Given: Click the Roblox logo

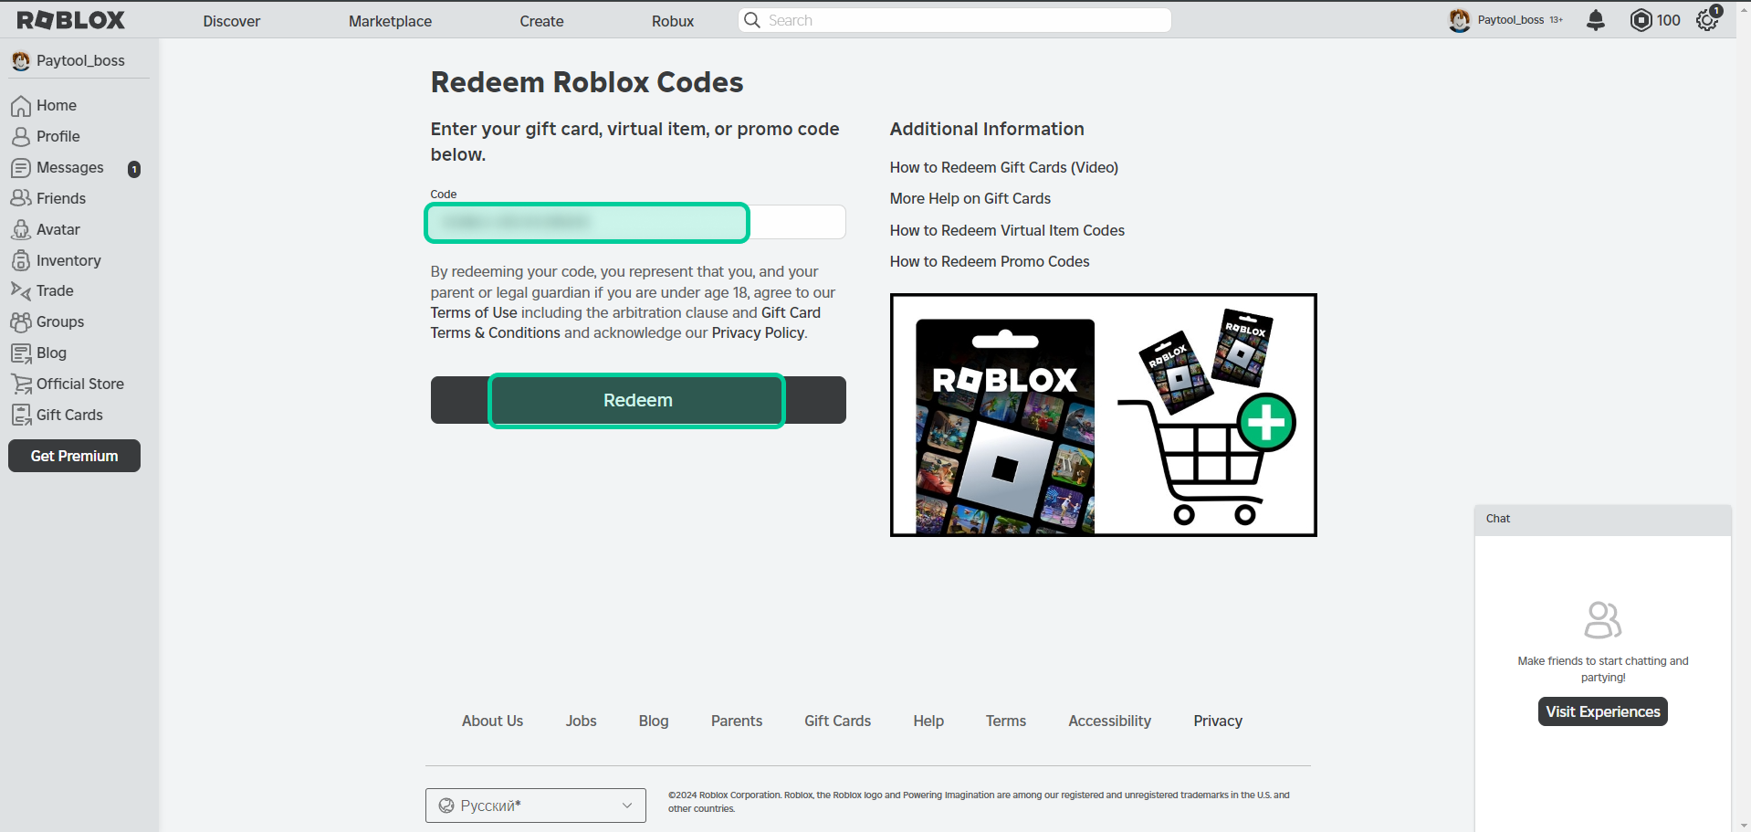Looking at the screenshot, I should coord(70,20).
